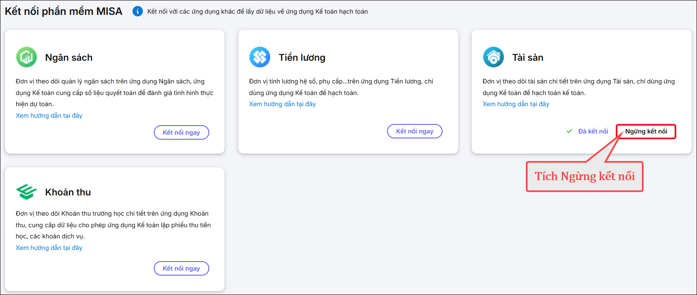Open the Ngân sách guide link
The image size is (697, 295).
(x=49, y=116)
